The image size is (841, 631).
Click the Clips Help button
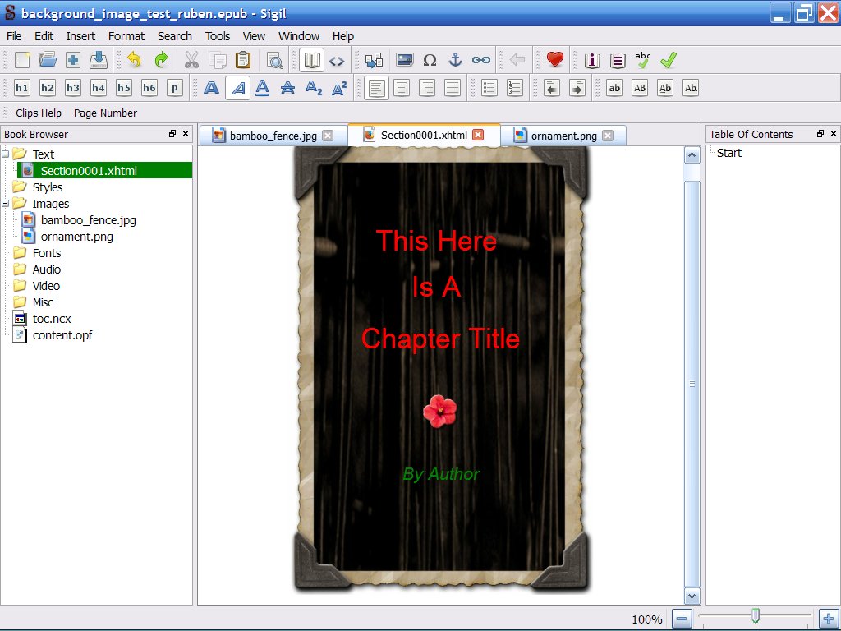[x=39, y=113]
